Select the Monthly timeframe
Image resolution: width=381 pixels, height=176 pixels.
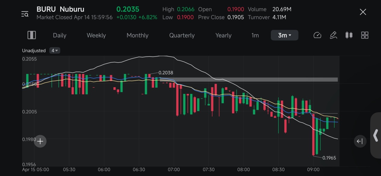(138, 35)
